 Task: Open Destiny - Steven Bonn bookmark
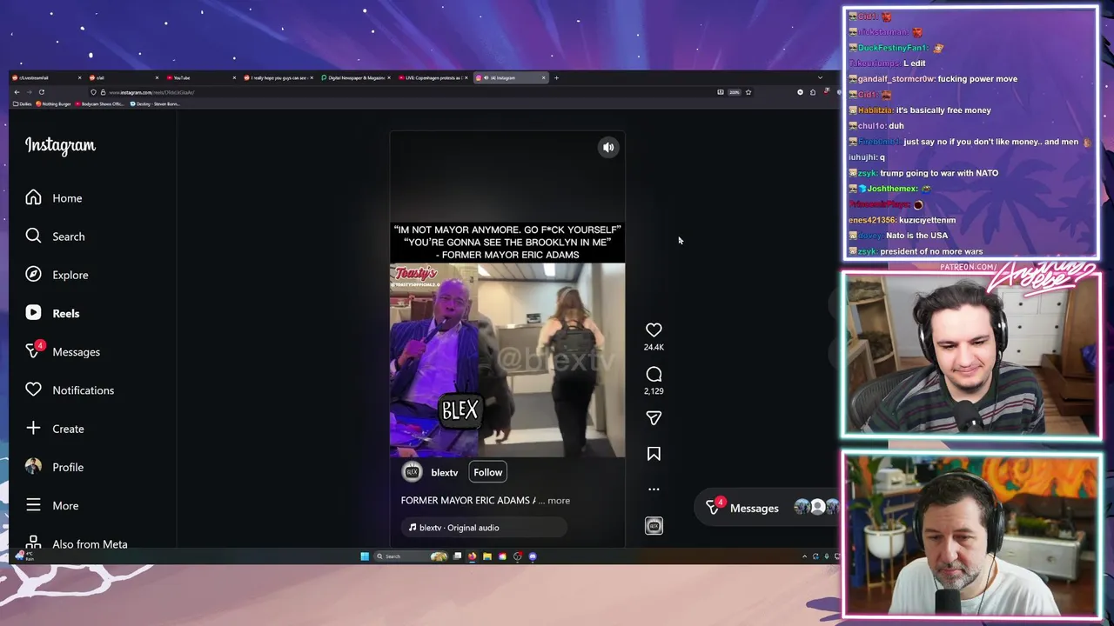point(155,103)
